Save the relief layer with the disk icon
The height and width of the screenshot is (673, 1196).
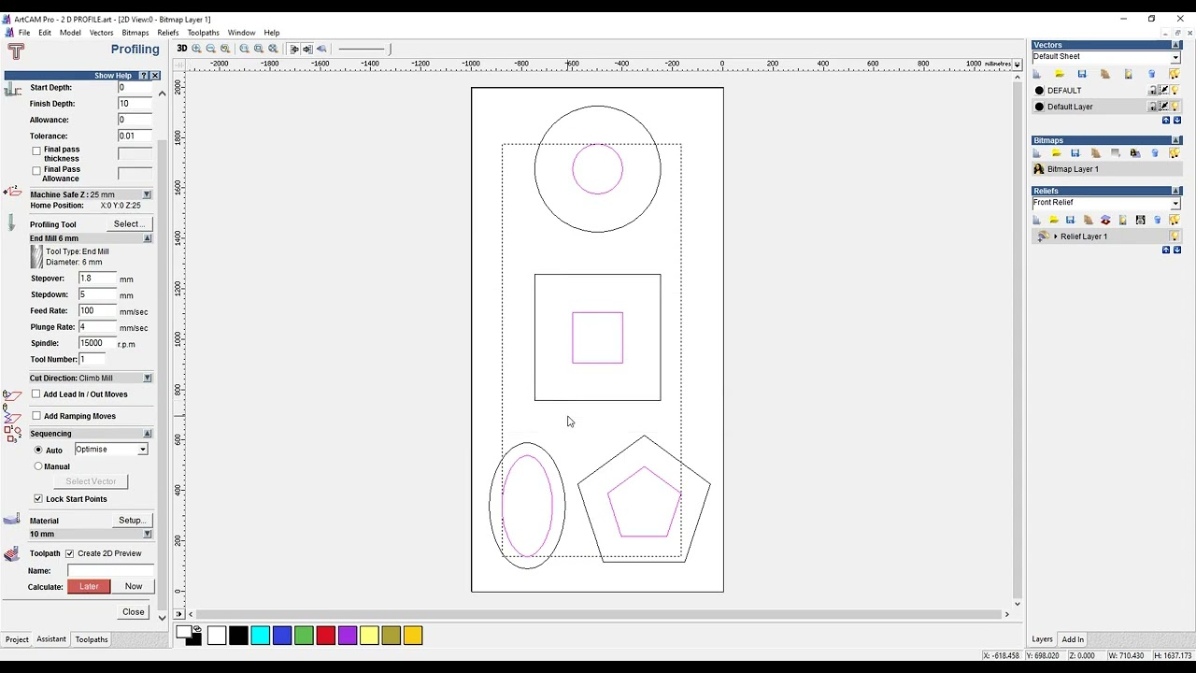1070,221
